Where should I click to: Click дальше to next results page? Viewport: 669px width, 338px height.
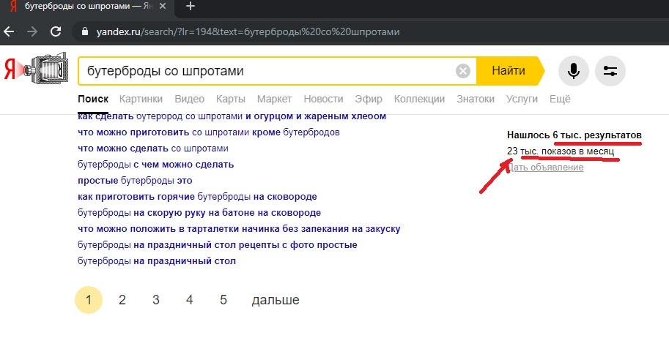[276, 300]
